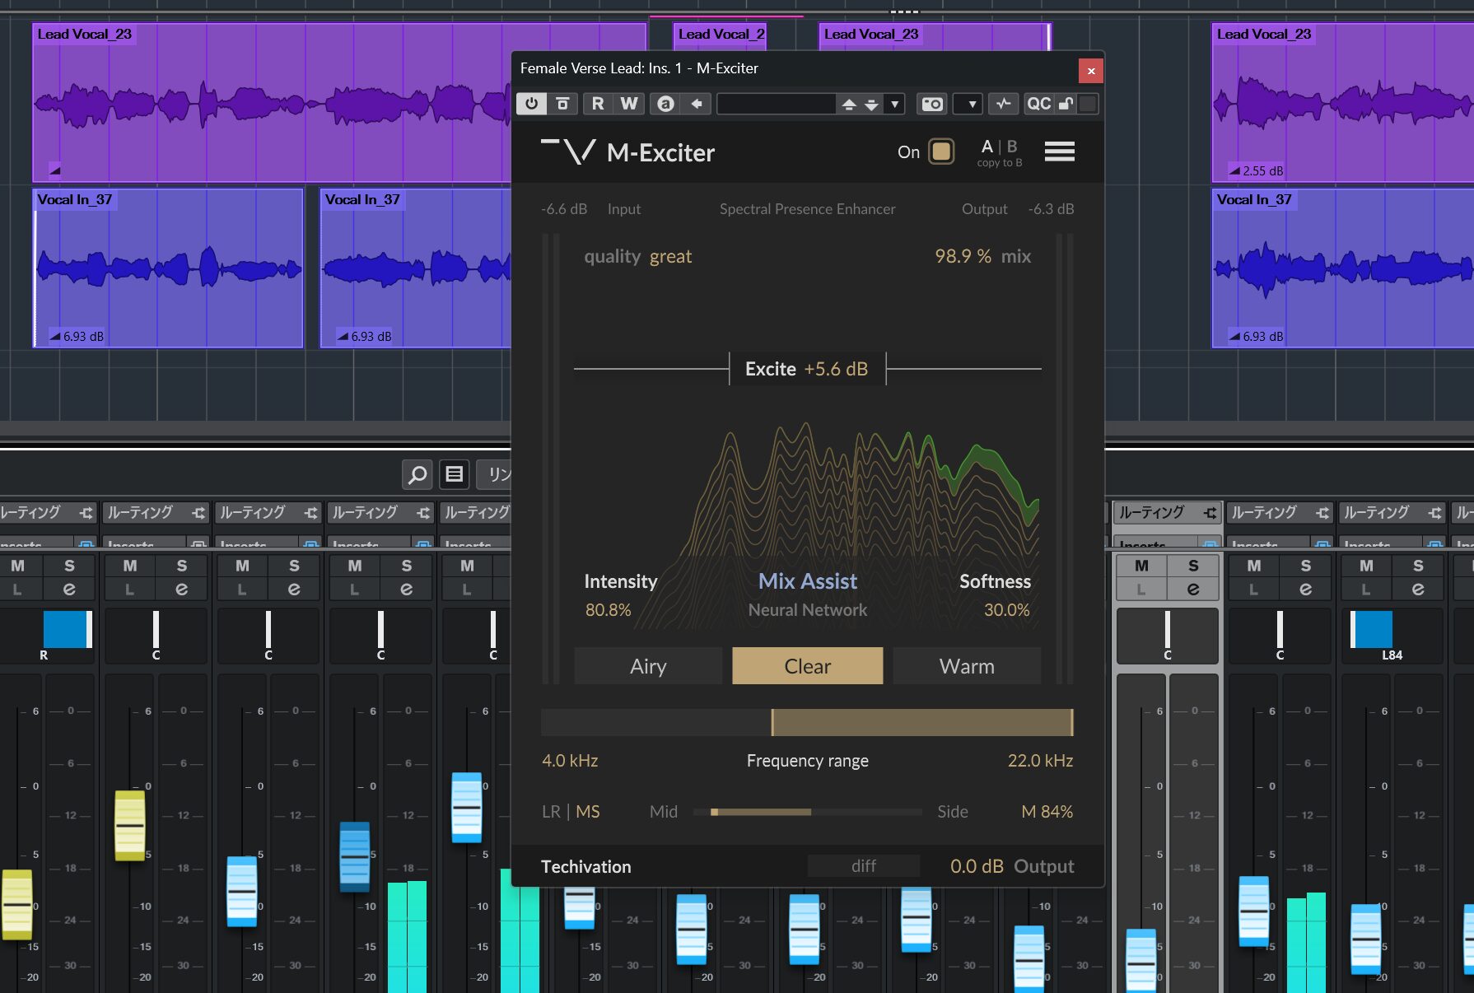Toggle the M-Exciter On switch

coord(941,152)
